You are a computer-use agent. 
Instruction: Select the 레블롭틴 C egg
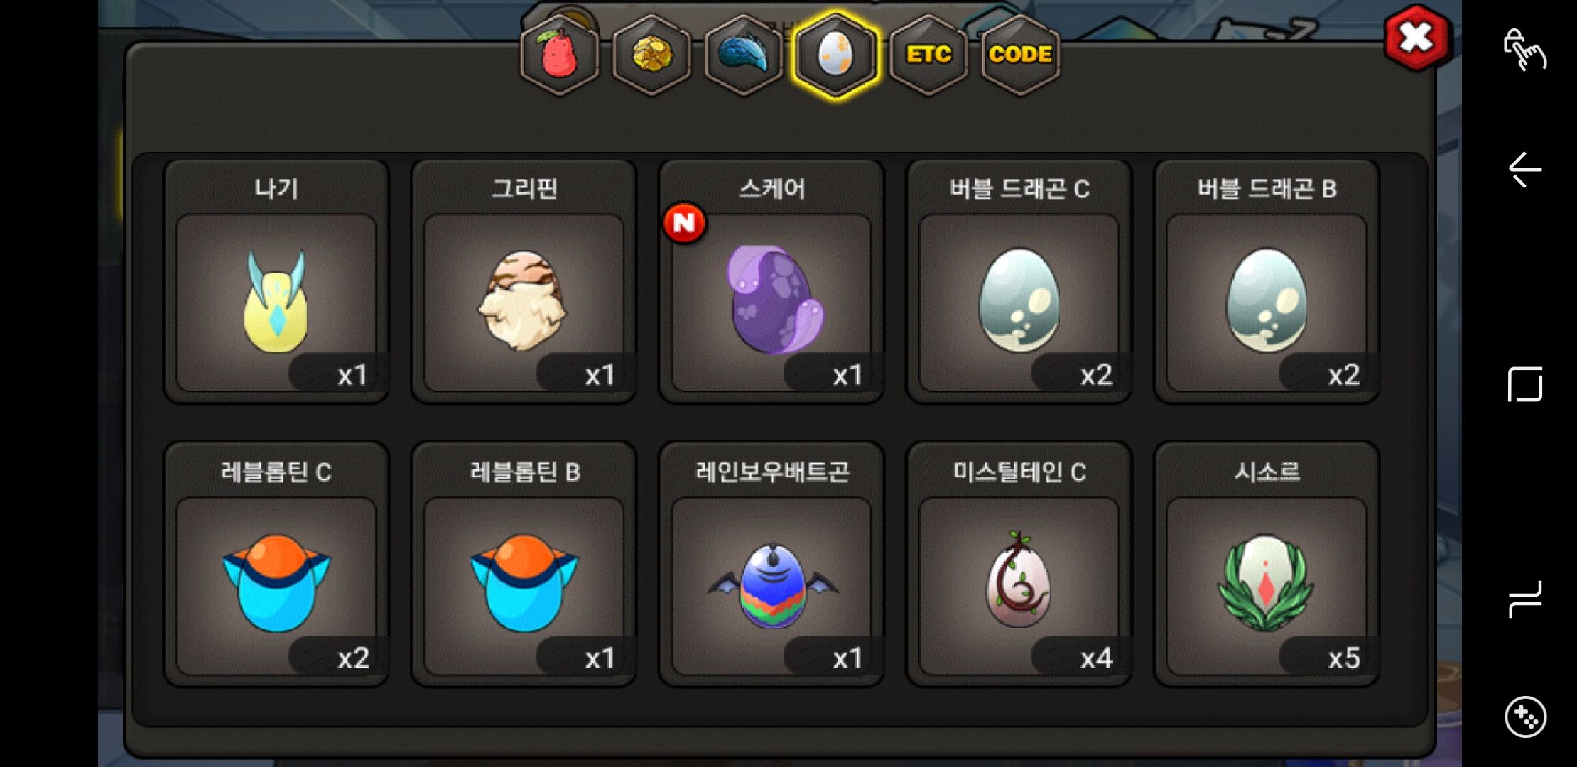pyautogui.click(x=276, y=565)
